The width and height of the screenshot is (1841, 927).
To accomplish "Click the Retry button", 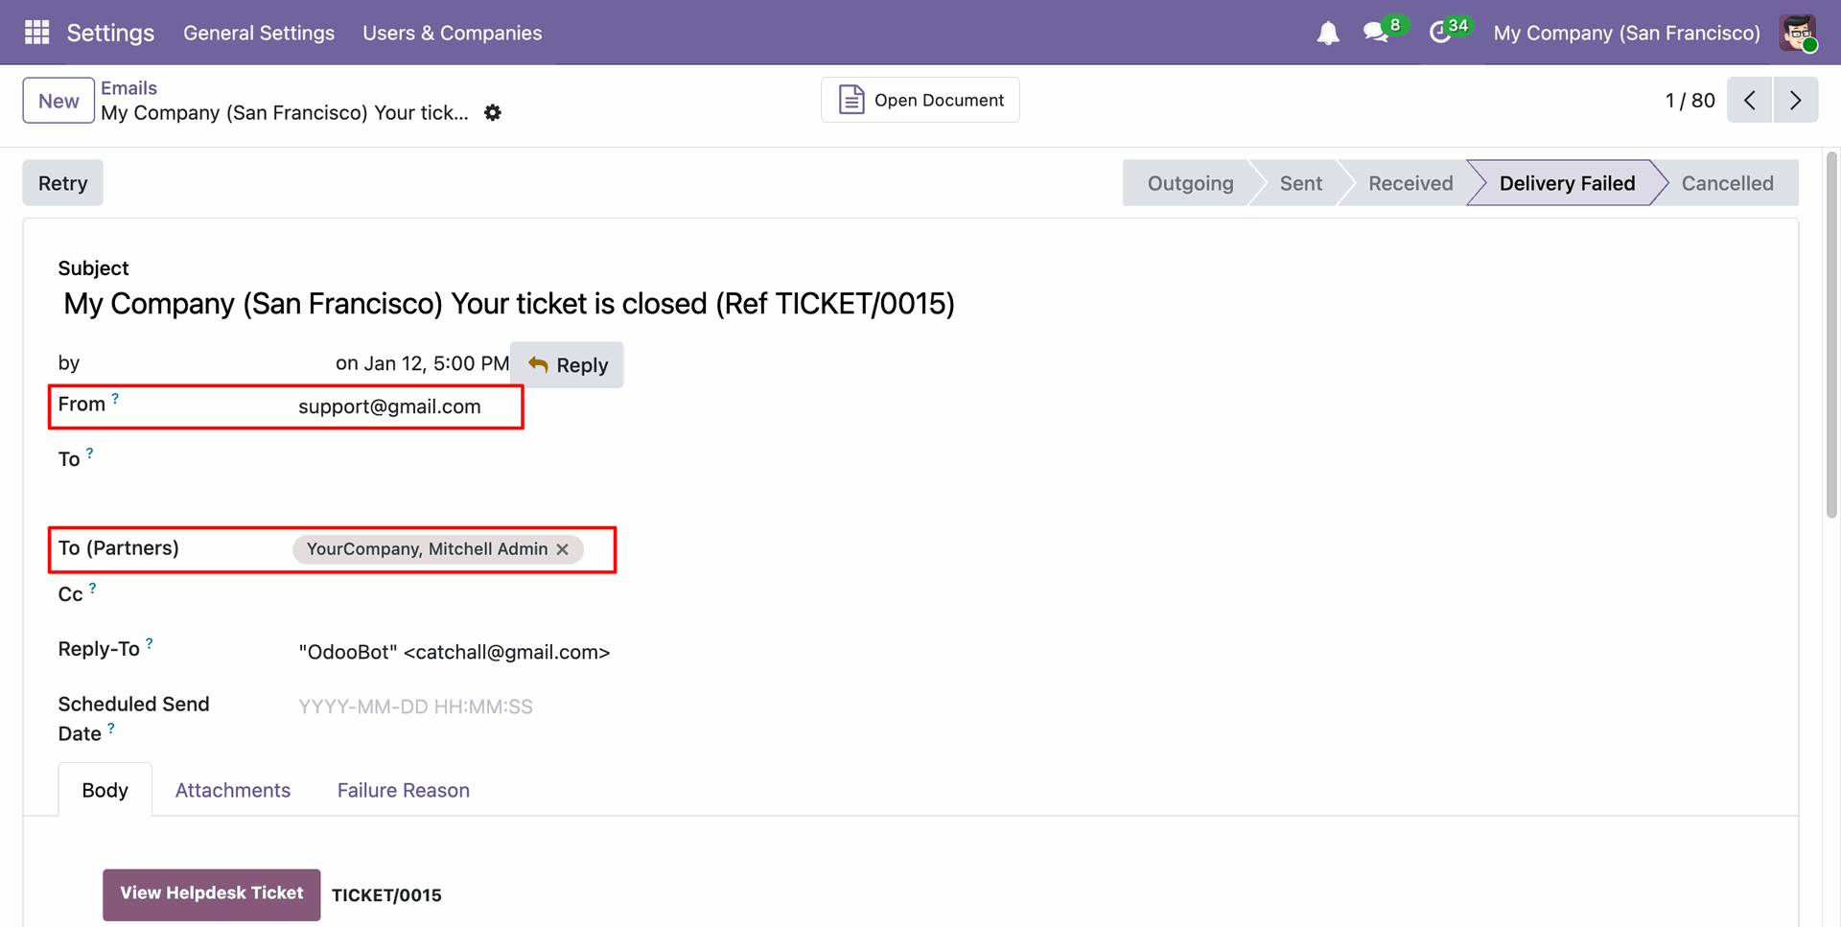I will [x=62, y=183].
